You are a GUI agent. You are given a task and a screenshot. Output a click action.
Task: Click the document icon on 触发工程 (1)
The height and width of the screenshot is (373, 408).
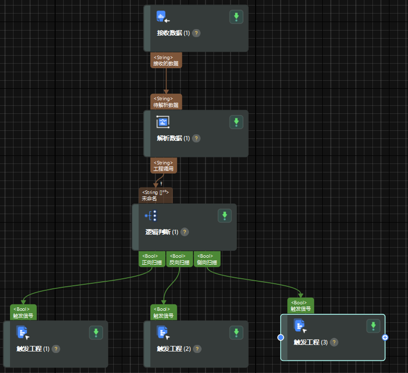click(22, 332)
